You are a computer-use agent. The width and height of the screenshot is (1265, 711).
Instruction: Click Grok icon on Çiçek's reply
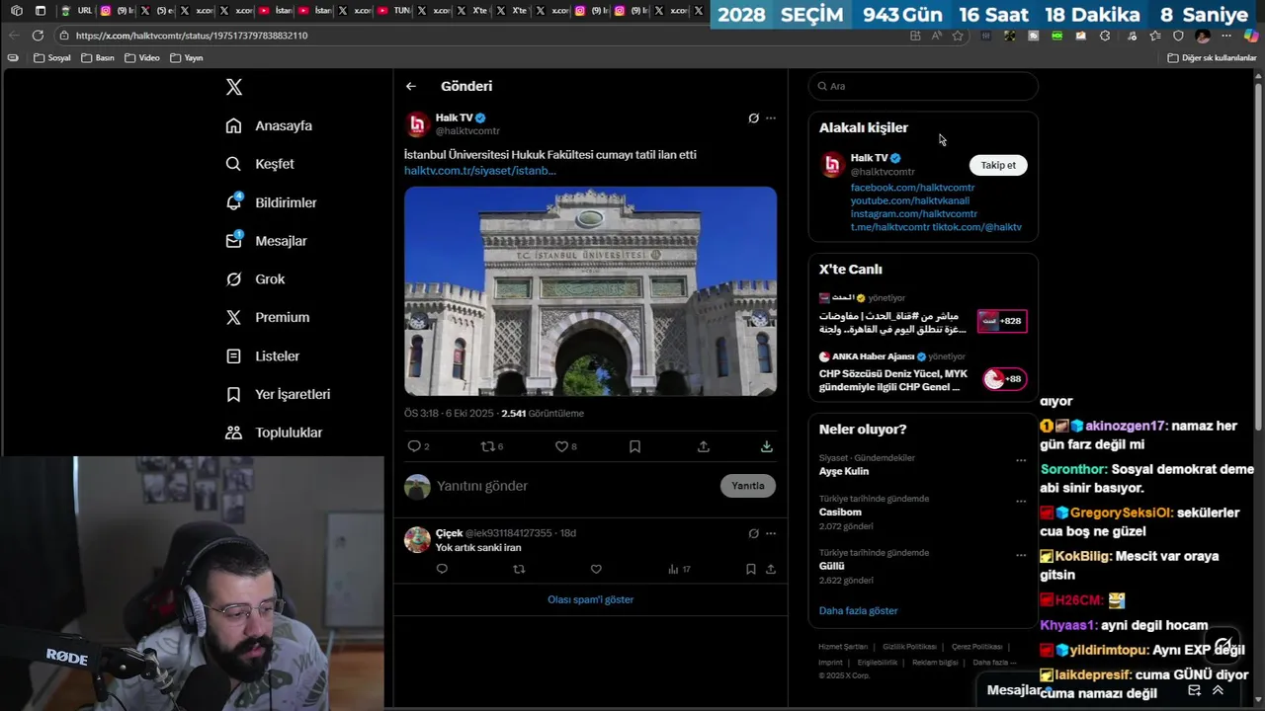pos(753,533)
